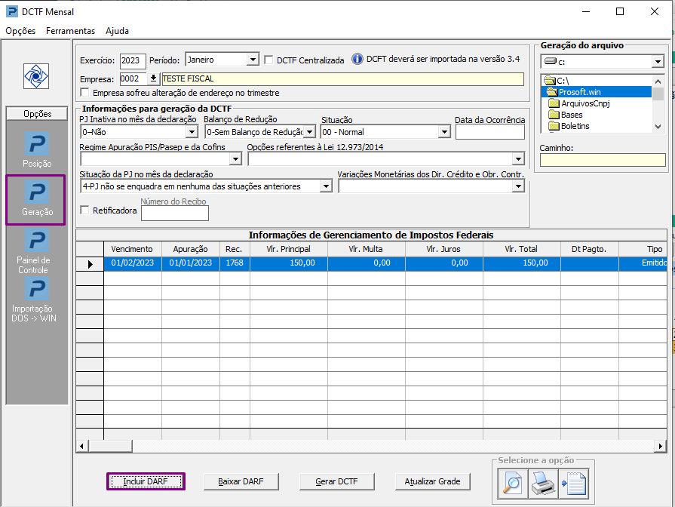Screen dimensions: 675x507
Task: Open PJ Inativa no mês dropdown
Action: [192, 132]
